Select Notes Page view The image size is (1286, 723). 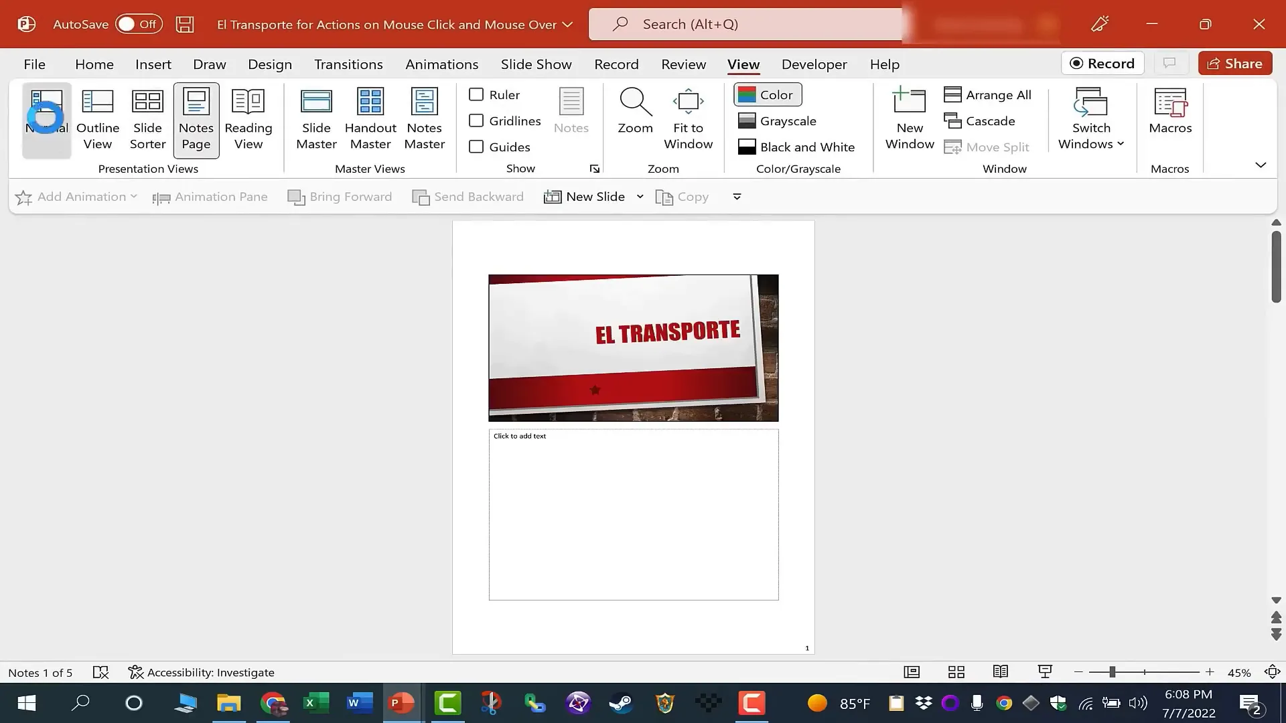196,120
